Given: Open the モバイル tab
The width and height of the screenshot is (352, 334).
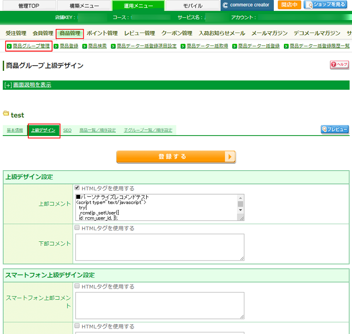Looking at the screenshot, I should point(192,5).
